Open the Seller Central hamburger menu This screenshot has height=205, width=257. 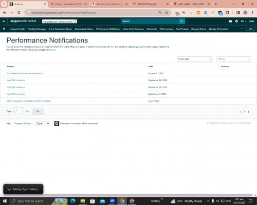click(x=4, y=21)
